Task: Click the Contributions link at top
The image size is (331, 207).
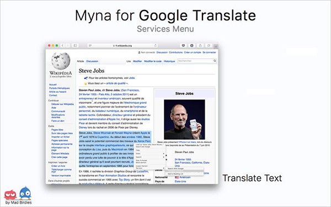Action: tap(175, 52)
